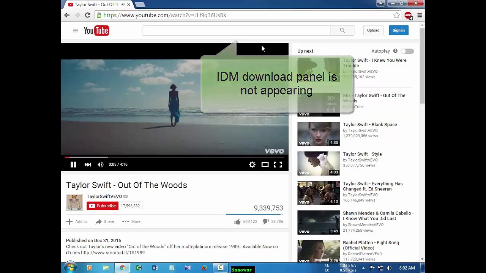Viewport: 486px width, 273px height.
Task: Open Visual Studio from the taskbar
Action: coord(188,268)
